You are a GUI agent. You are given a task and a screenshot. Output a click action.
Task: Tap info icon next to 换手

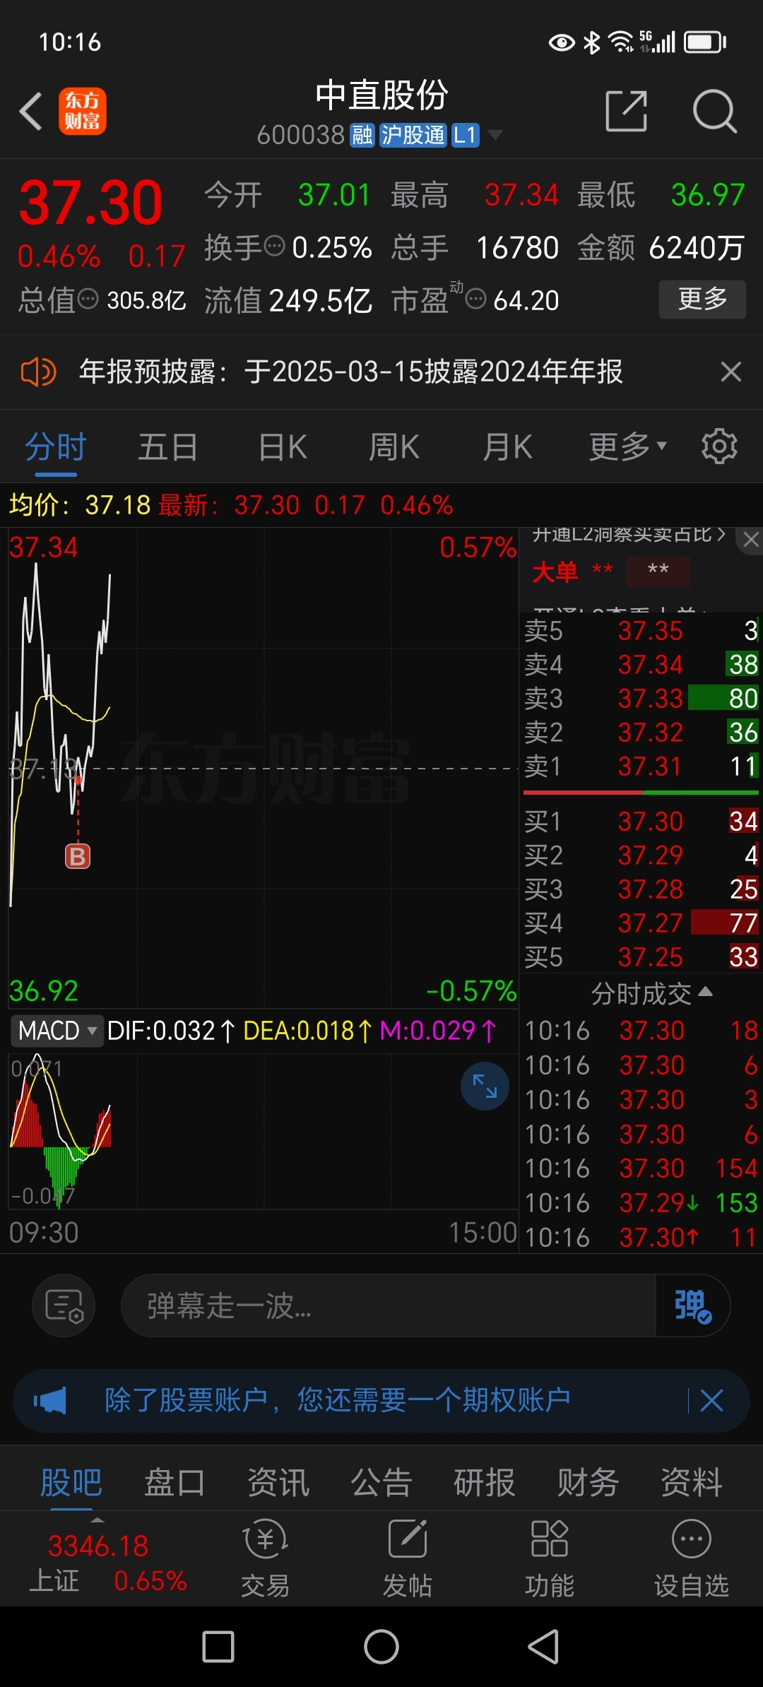[x=274, y=247]
